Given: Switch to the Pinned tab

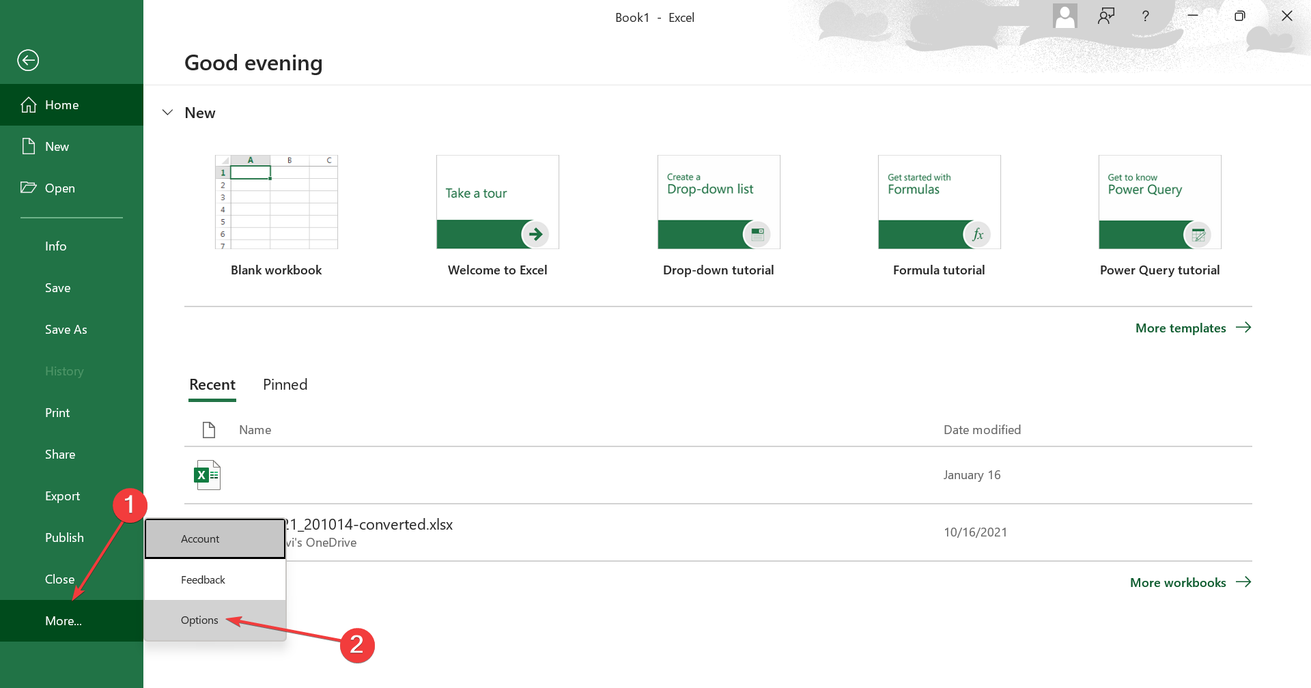Looking at the screenshot, I should pos(285,385).
